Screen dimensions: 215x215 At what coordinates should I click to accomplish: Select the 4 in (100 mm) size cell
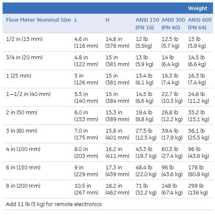click(23, 149)
